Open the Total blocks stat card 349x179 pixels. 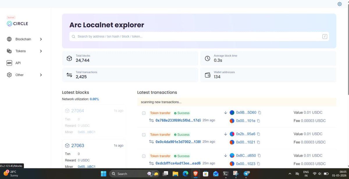pyautogui.click(x=130, y=58)
